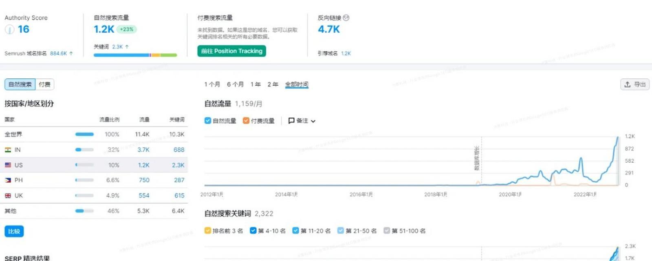The width and height of the screenshot is (652, 261).
Task: Toggle the 第 51-100 名 checkbox
Action: (387, 231)
